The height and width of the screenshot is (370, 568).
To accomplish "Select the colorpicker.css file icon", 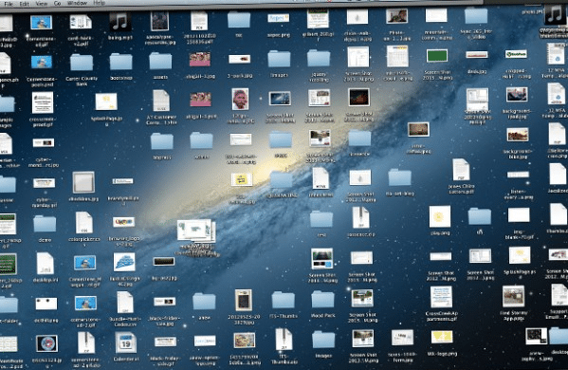I will point(84,223).
